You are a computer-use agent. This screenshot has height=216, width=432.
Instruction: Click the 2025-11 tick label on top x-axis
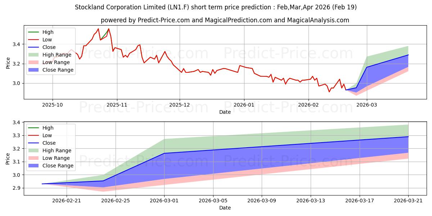click(117, 104)
